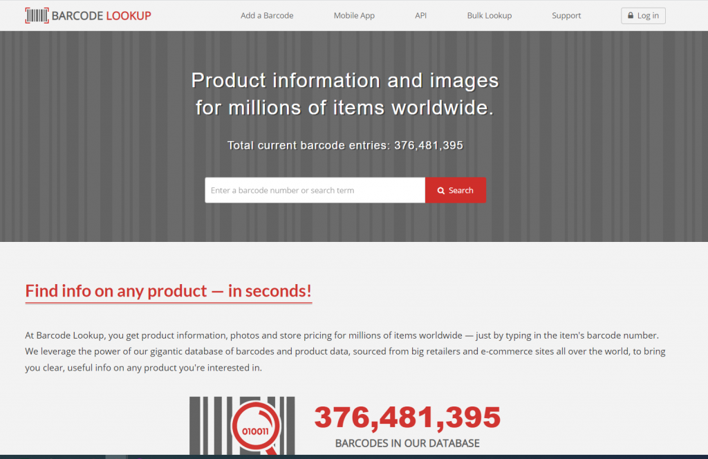Click the 'At Barcode Lookup, you get' paragraph
708x459 pixels.
345,351
